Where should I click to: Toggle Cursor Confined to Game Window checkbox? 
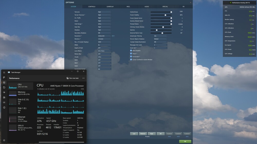(131, 59)
